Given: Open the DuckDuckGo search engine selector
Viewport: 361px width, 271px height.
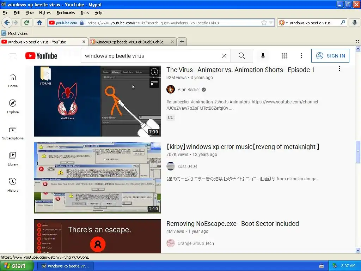Looking at the screenshot, I should click(x=283, y=23).
